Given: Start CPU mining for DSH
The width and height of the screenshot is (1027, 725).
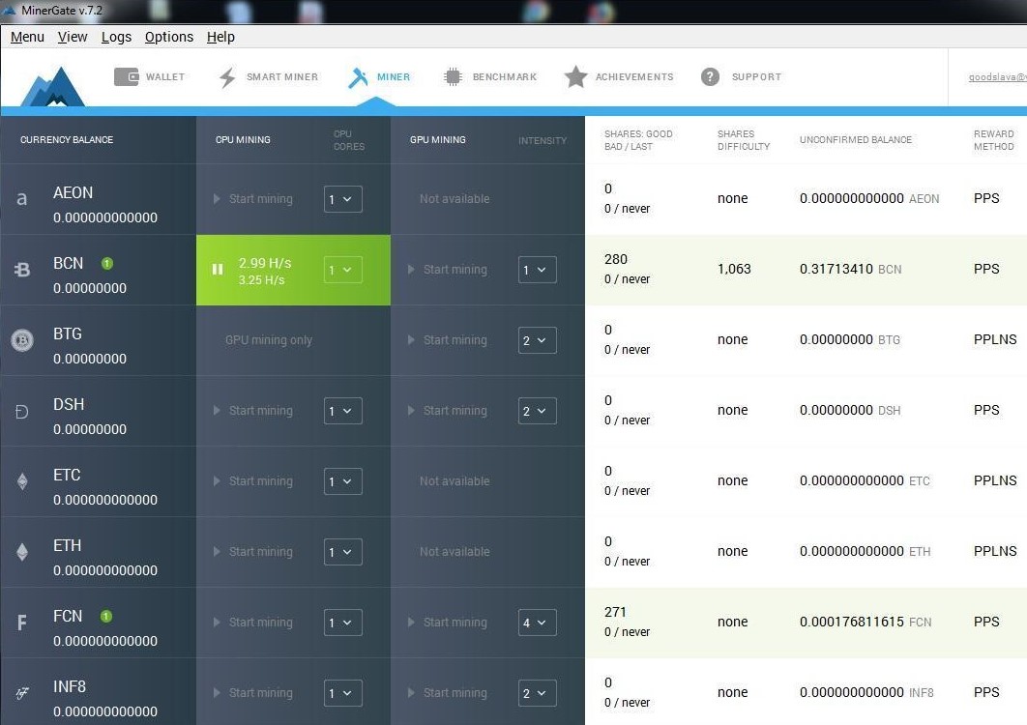Looking at the screenshot, I should click(253, 411).
